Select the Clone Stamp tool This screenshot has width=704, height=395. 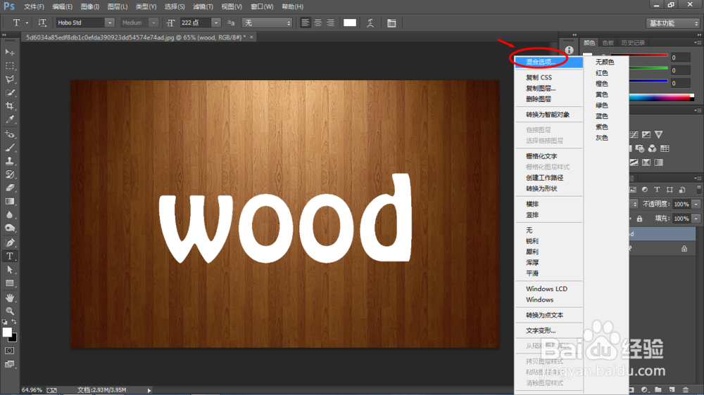point(10,161)
